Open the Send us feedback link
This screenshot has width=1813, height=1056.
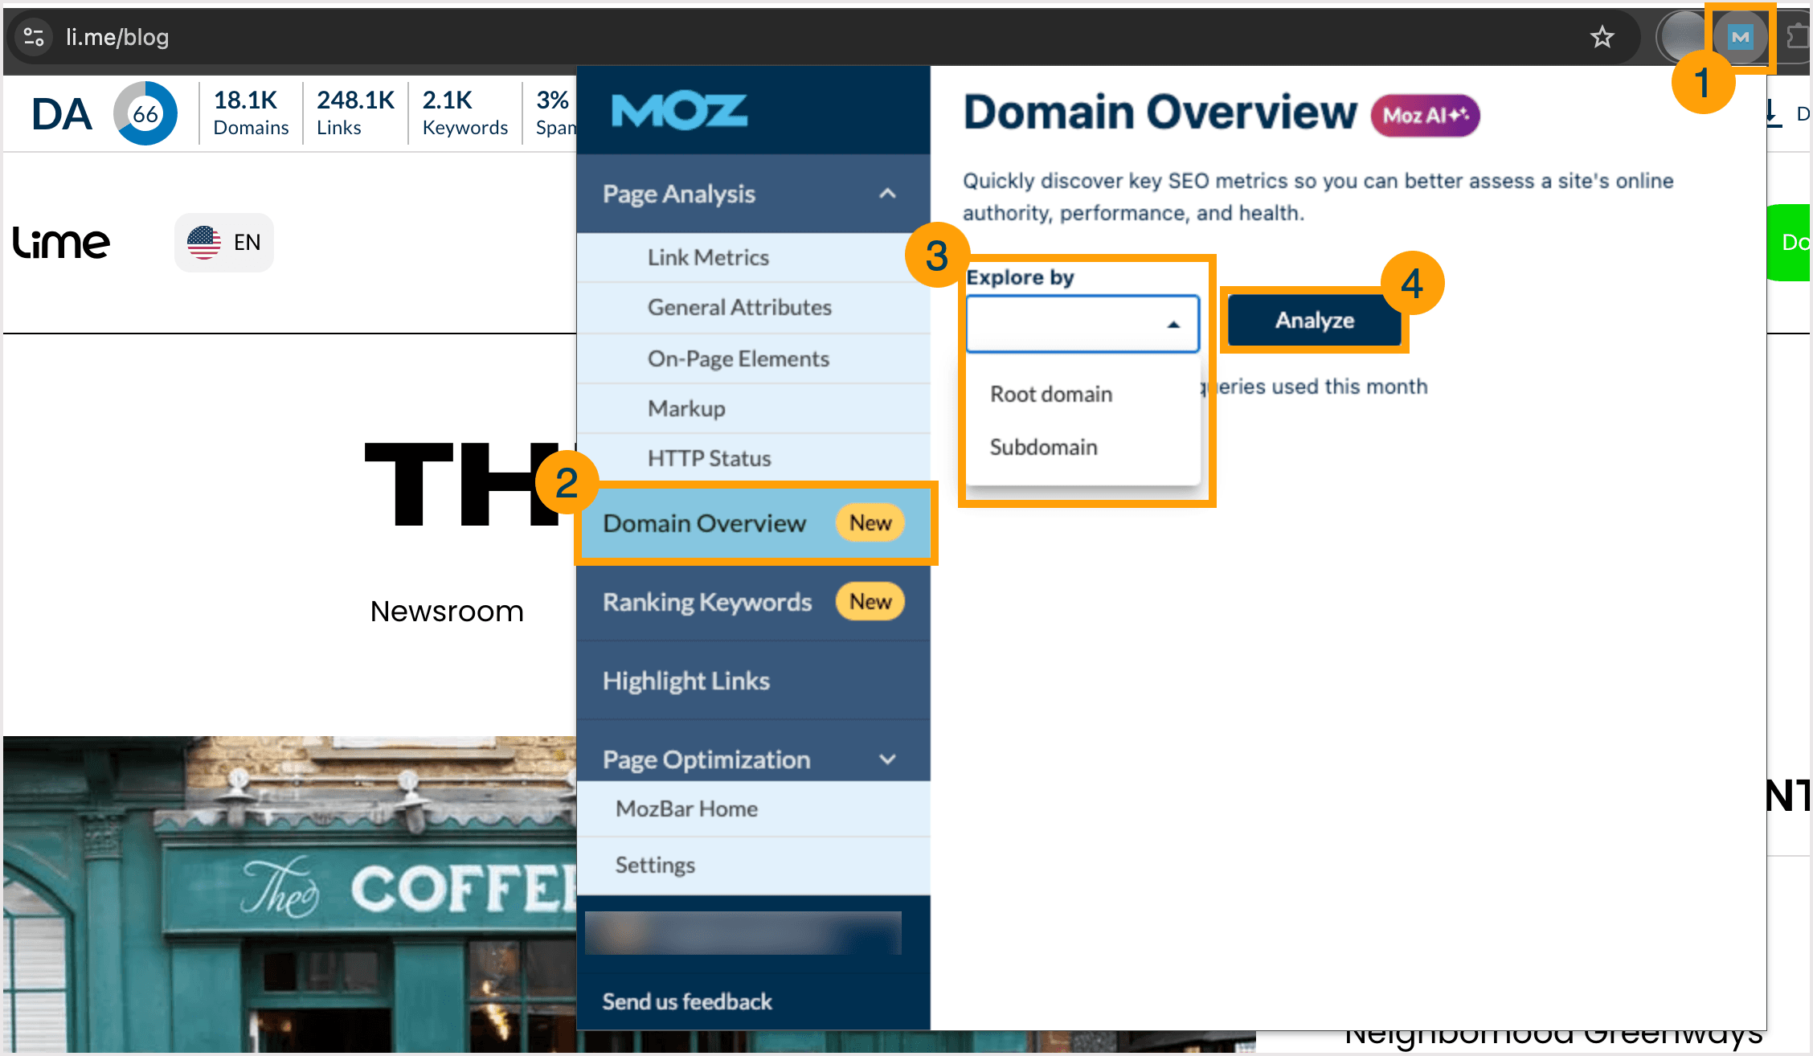tap(687, 1001)
